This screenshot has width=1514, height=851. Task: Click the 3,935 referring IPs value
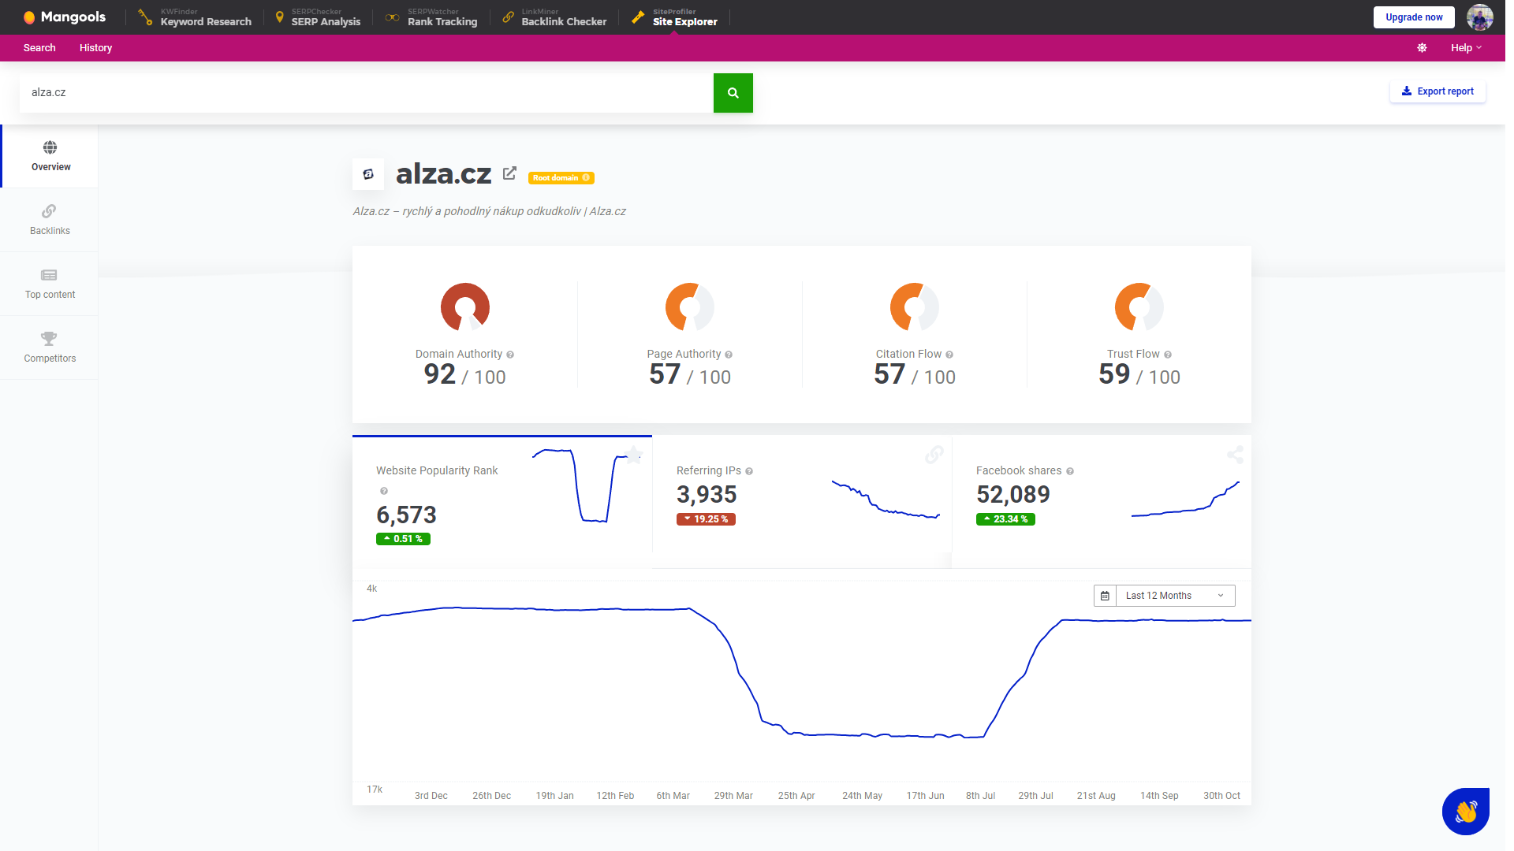[707, 494]
